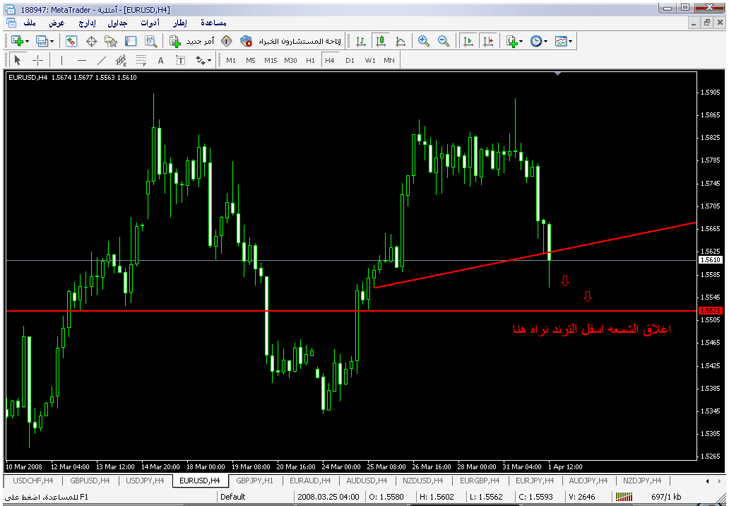Switch timeframe to the D1 button
Image resolution: width=729 pixels, height=506 pixels.
tap(350, 60)
